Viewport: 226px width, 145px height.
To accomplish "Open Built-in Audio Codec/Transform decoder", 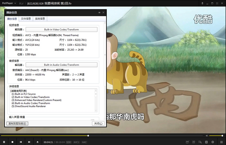I will point(61,65).
